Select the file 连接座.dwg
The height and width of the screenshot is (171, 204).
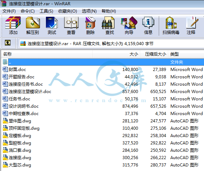(x=20, y=158)
